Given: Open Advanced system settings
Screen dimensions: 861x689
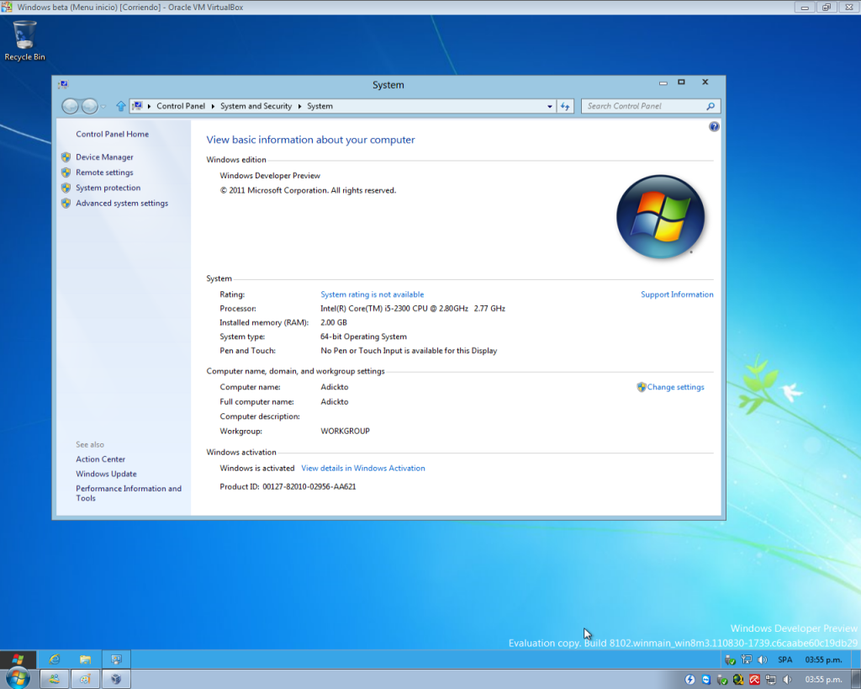Looking at the screenshot, I should click(122, 204).
